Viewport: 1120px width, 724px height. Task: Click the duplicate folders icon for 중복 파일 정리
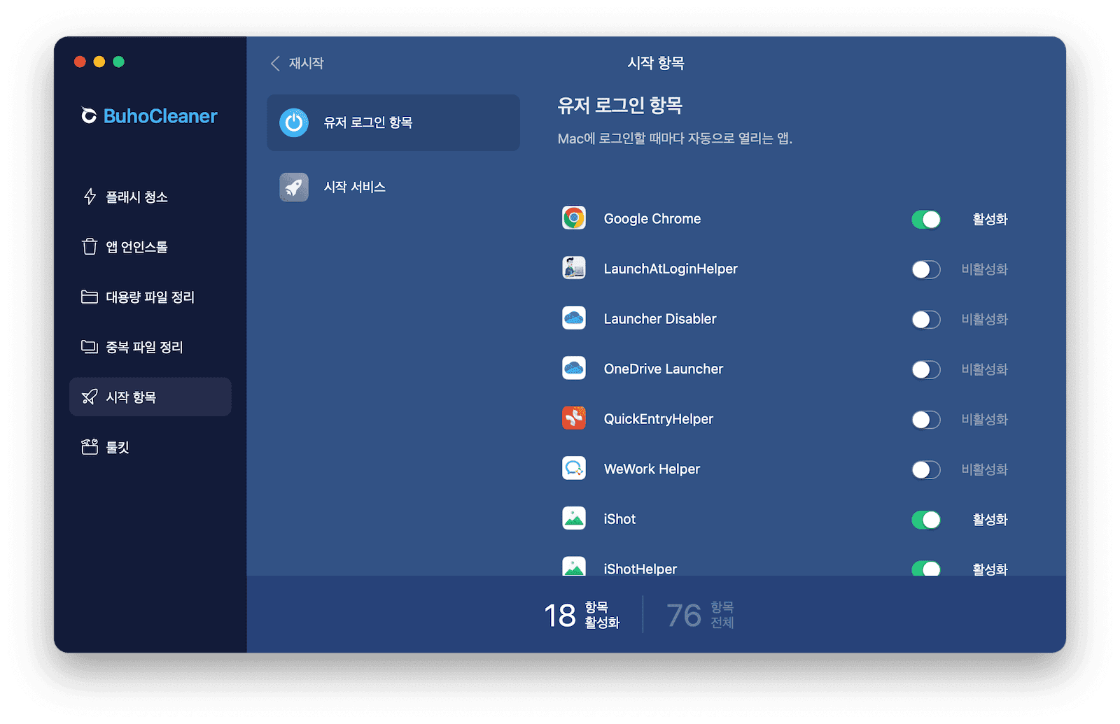90,347
